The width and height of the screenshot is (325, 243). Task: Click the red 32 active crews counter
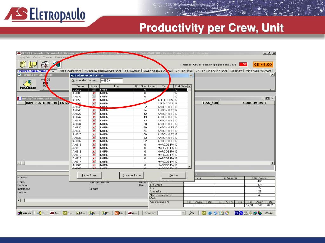click(x=243, y=65)
